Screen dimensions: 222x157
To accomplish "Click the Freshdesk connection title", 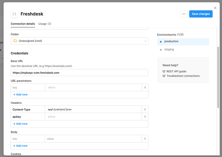I will click(x=32, y=14).
